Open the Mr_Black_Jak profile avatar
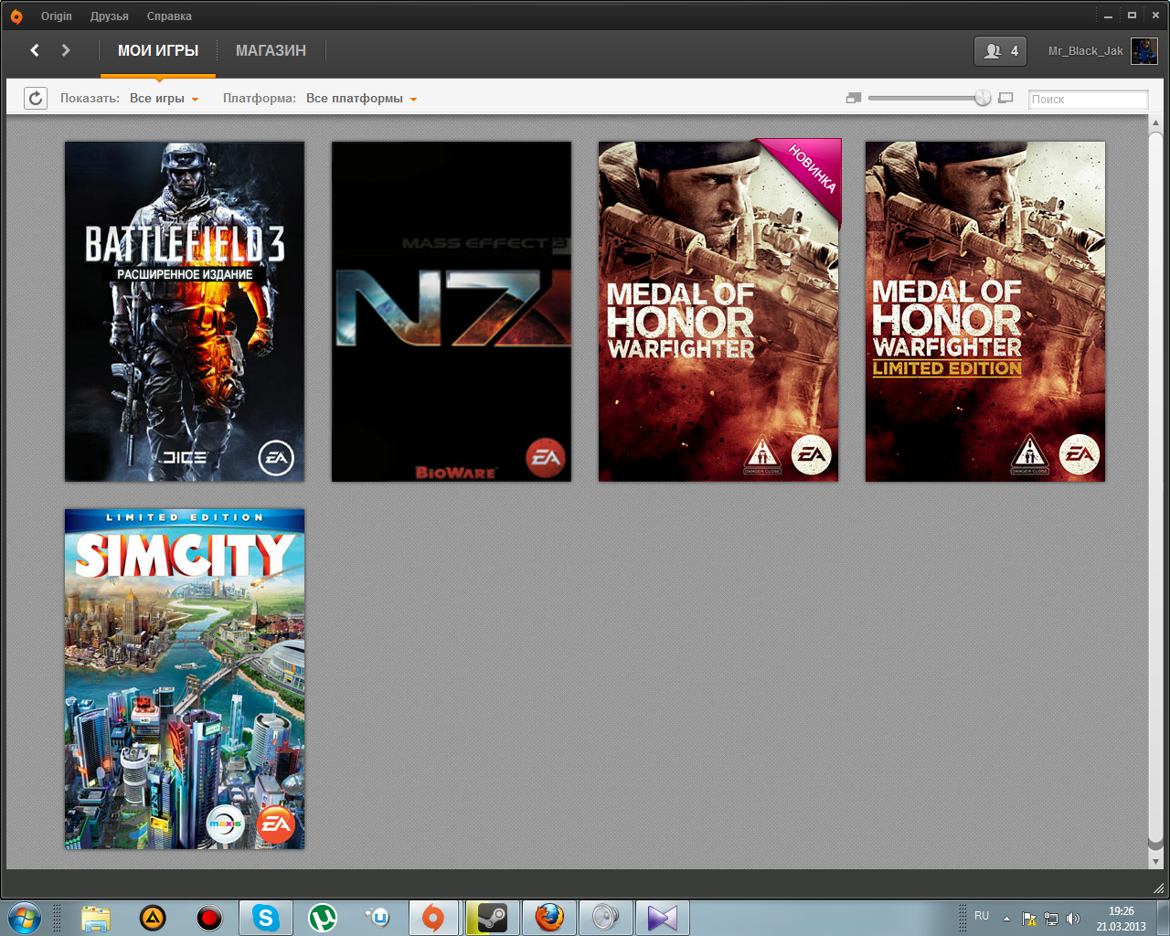Image resolution: width=1170 pixels, height=936 pixels. [x=1143, y=51]
